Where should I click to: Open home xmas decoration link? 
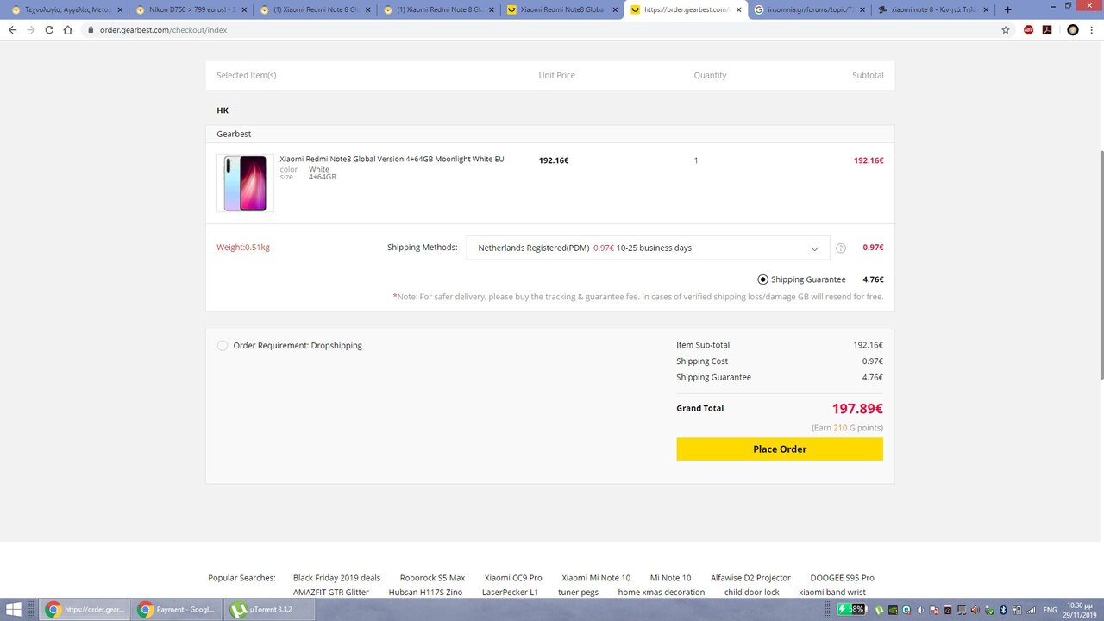click(x=662, y=593)
